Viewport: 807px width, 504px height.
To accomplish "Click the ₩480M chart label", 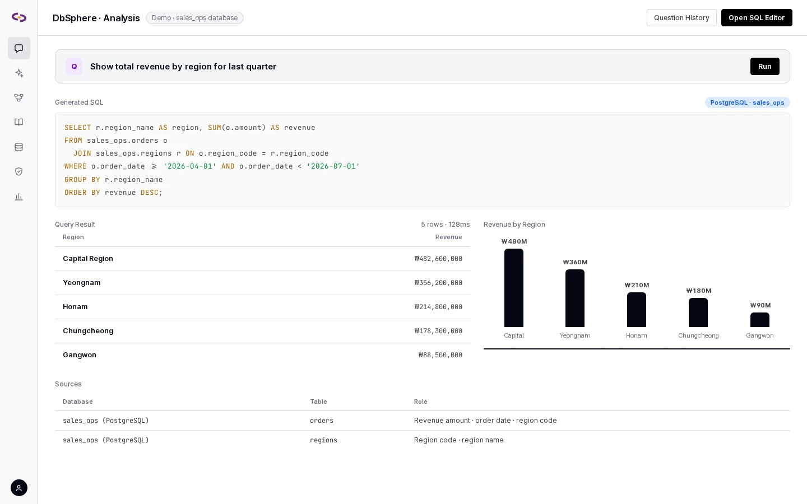I will (514, 242).
